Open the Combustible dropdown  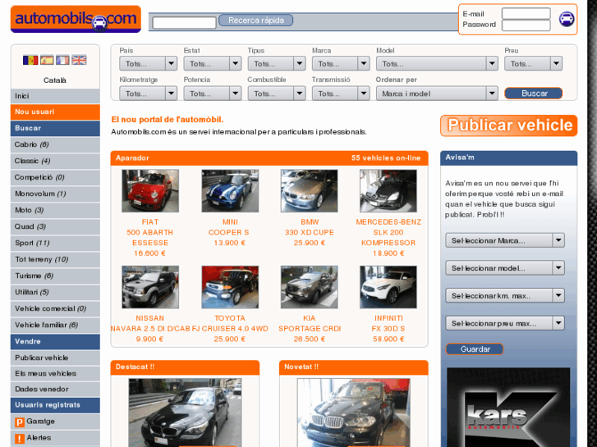277,94
